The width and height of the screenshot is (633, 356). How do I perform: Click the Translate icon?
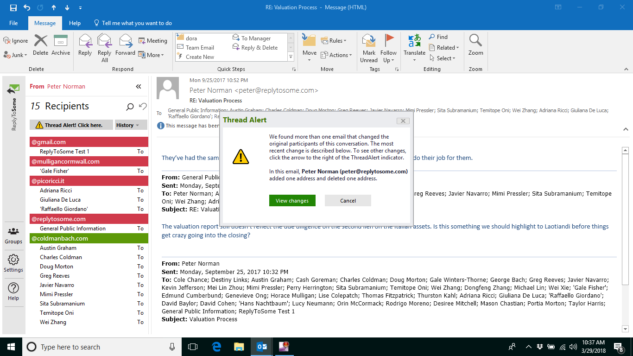(414, 40)
